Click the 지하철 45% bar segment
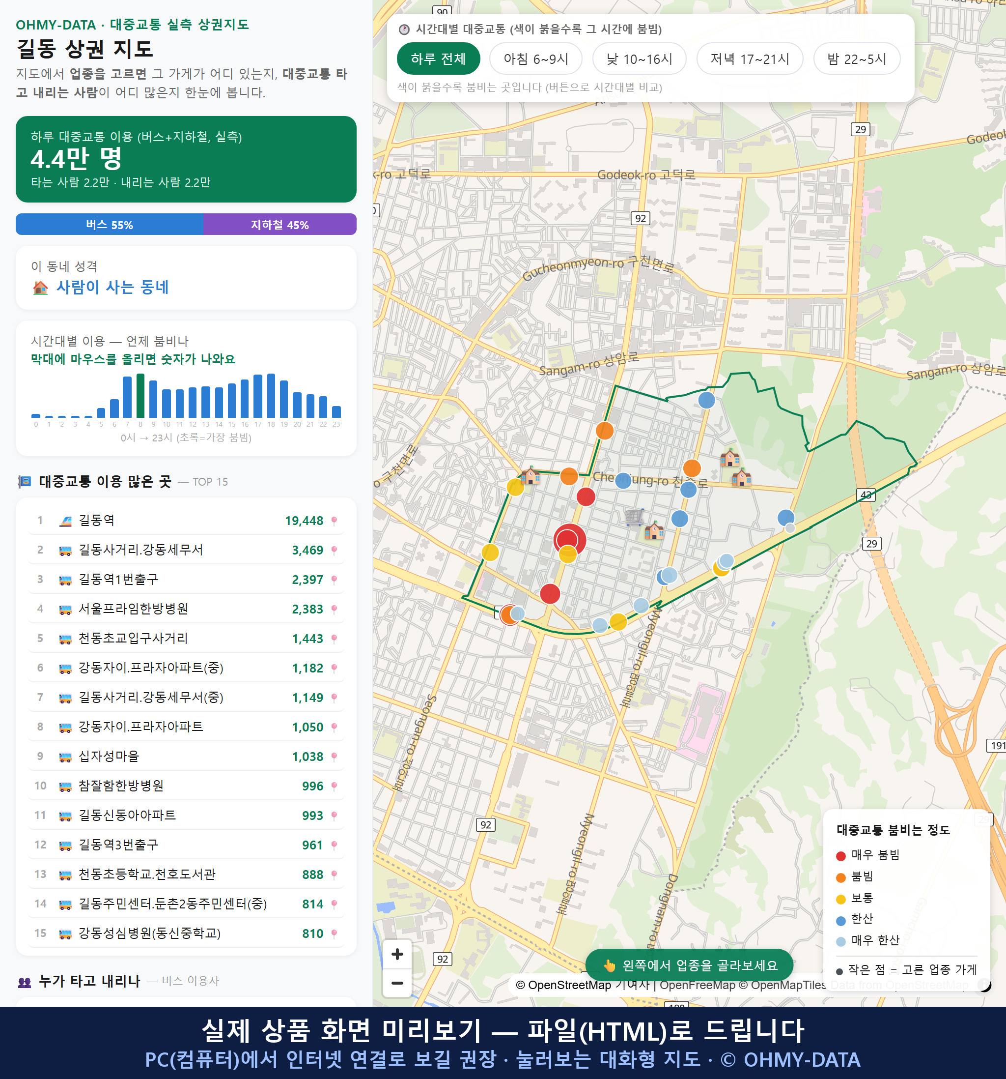Viewport: 1006px width, 1079px height. (280, 224)
